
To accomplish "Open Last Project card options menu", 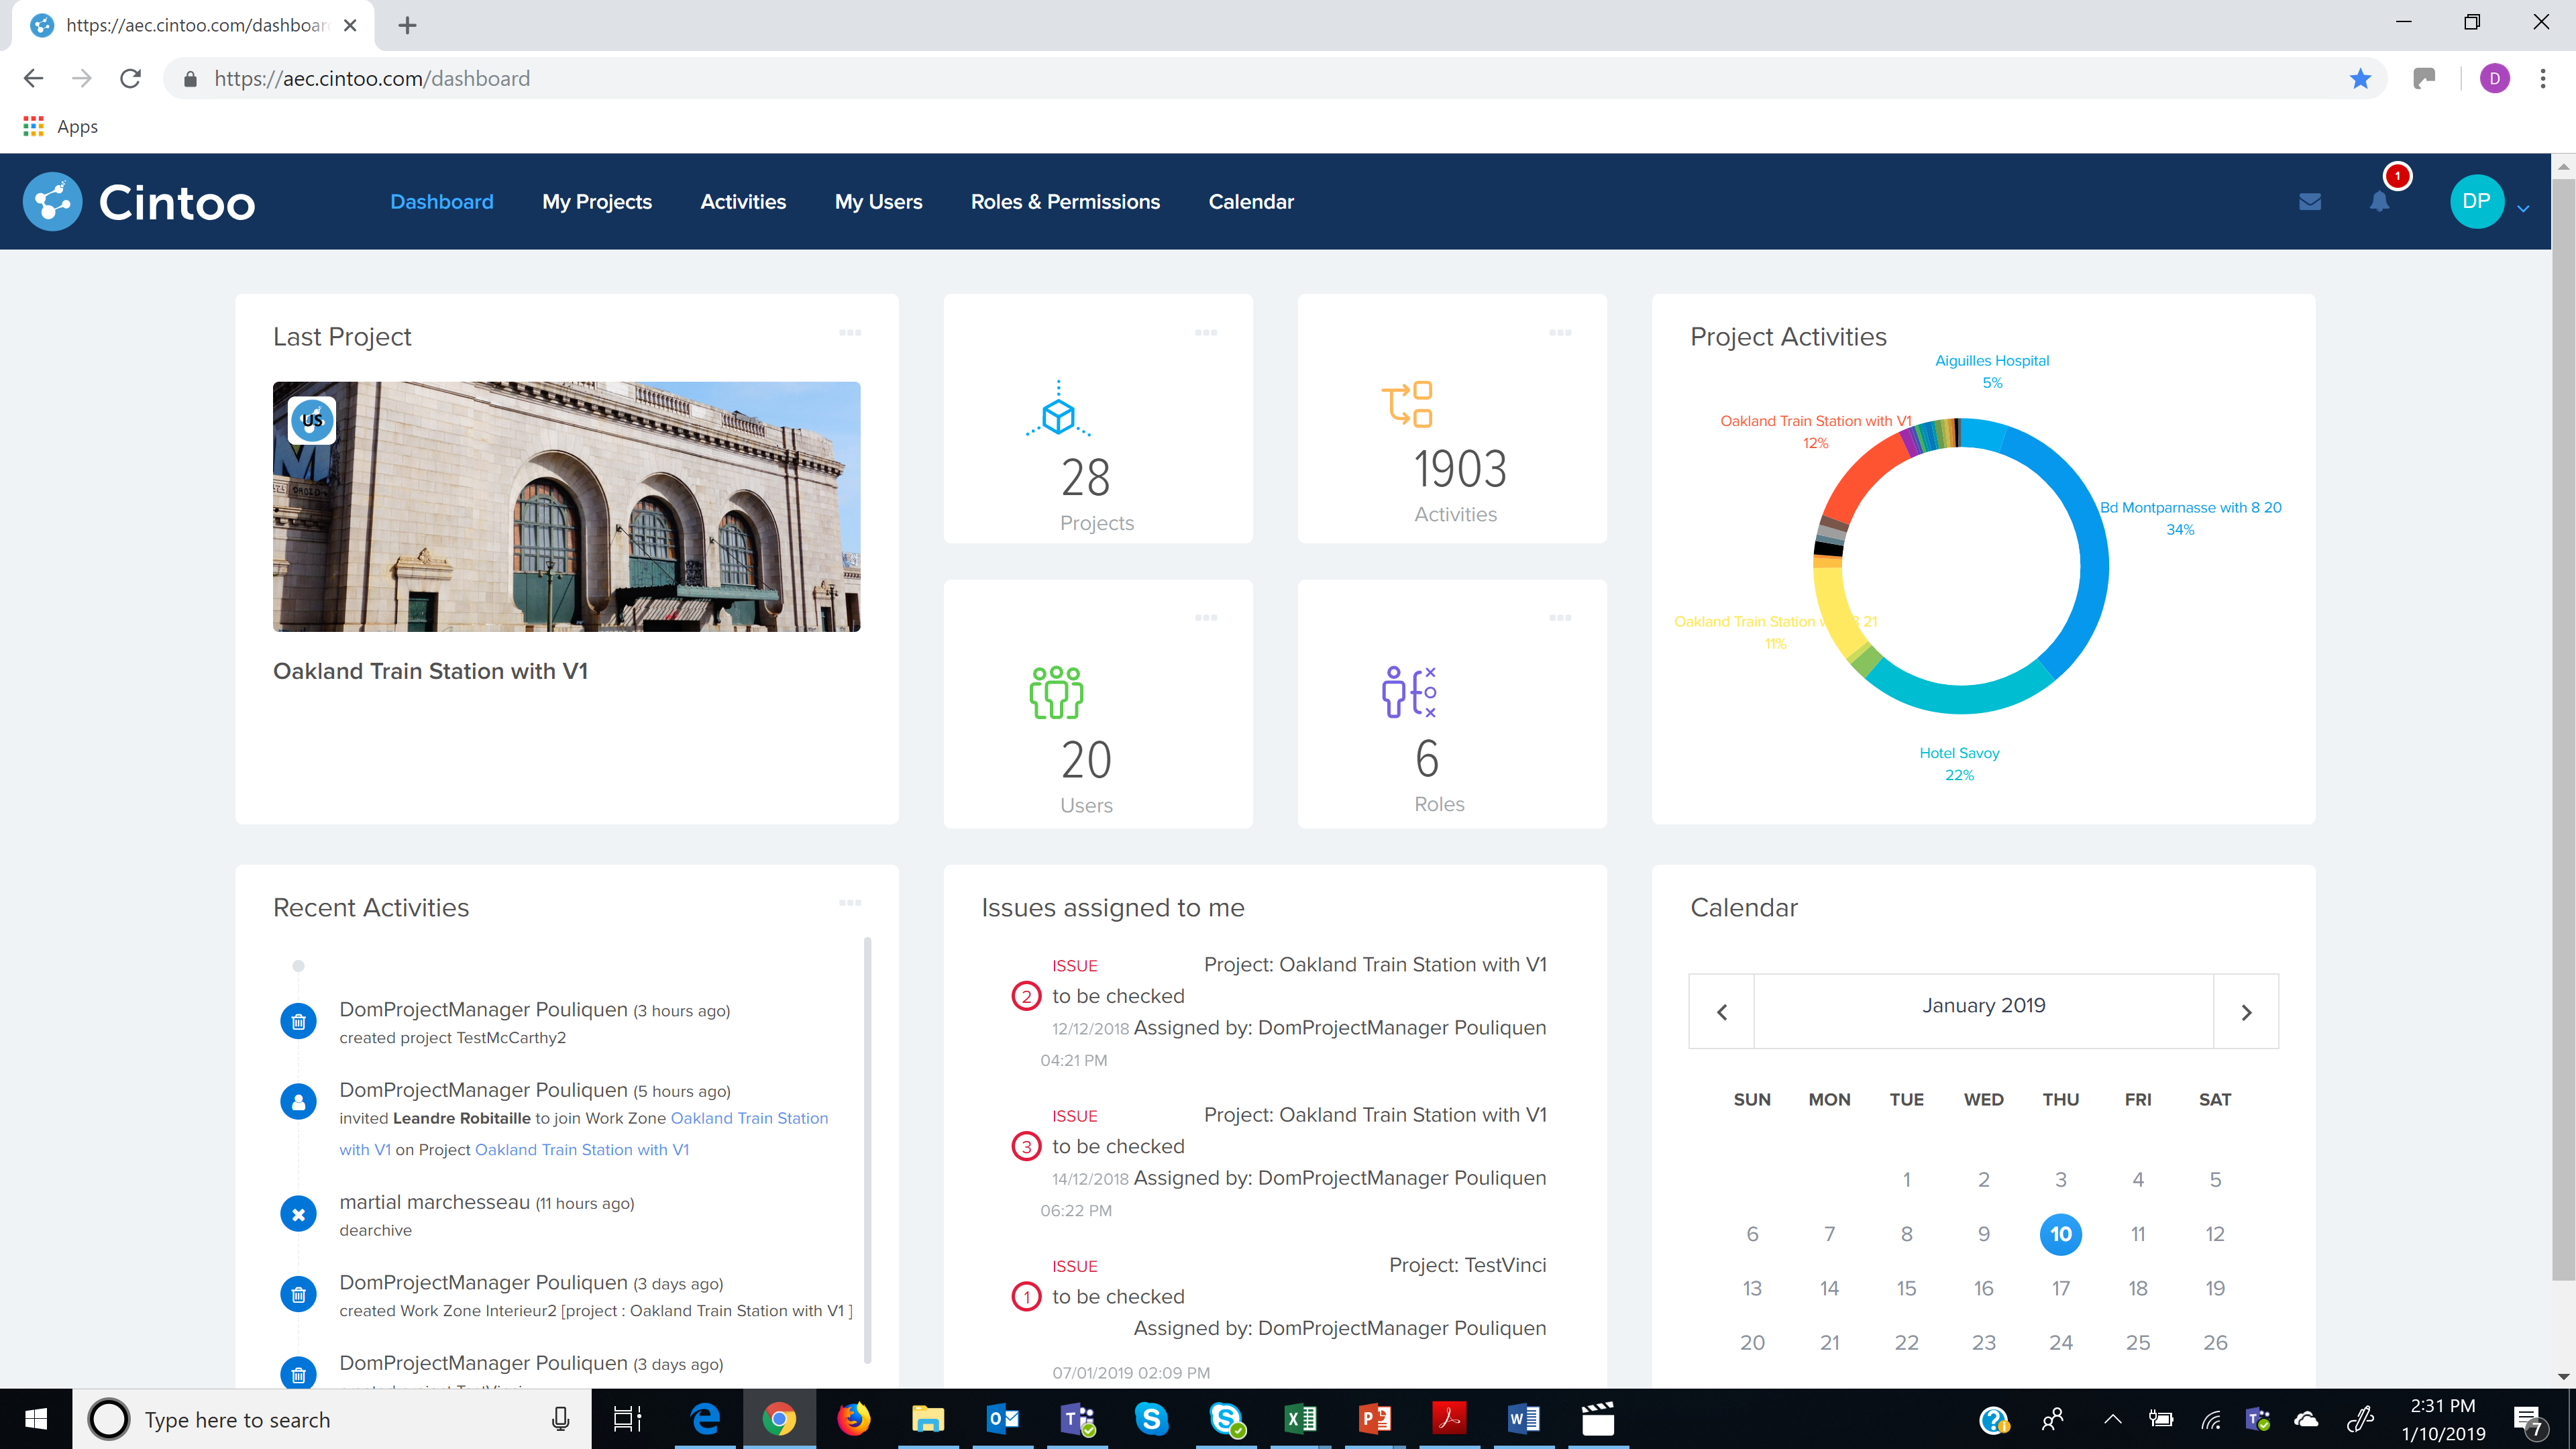I will (x=850, y=332).
